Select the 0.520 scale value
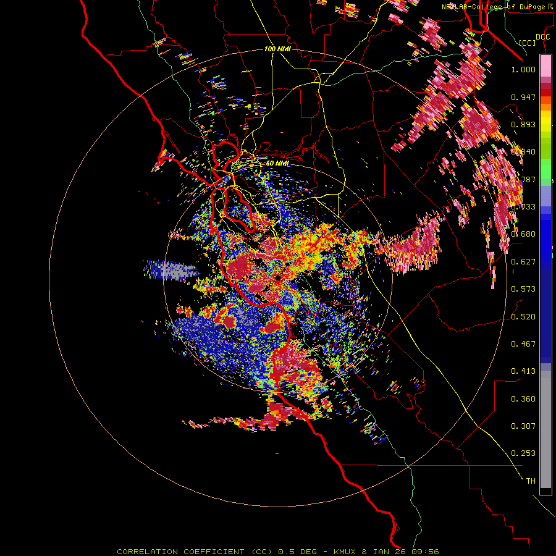The width and height of the screenshot is (556, 556). tap(523, 316)
